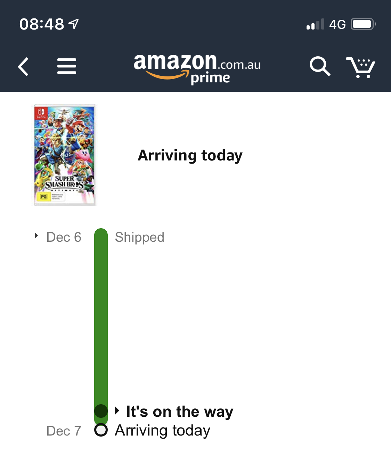Expand the "It's on the way" triangle
The image size is (391, 472).
pos(117,411)
